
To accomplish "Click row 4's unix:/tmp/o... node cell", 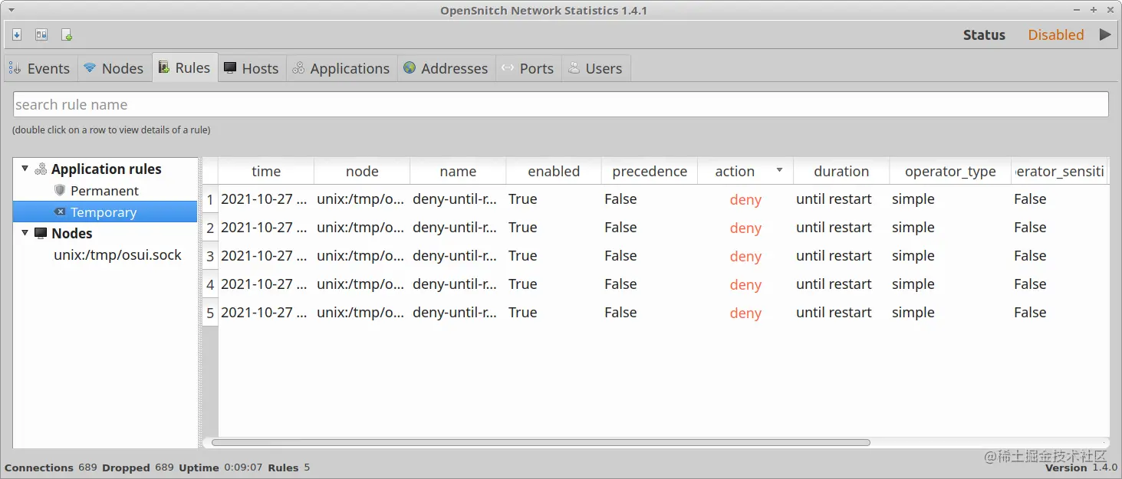I will click(x=362, y=284).
